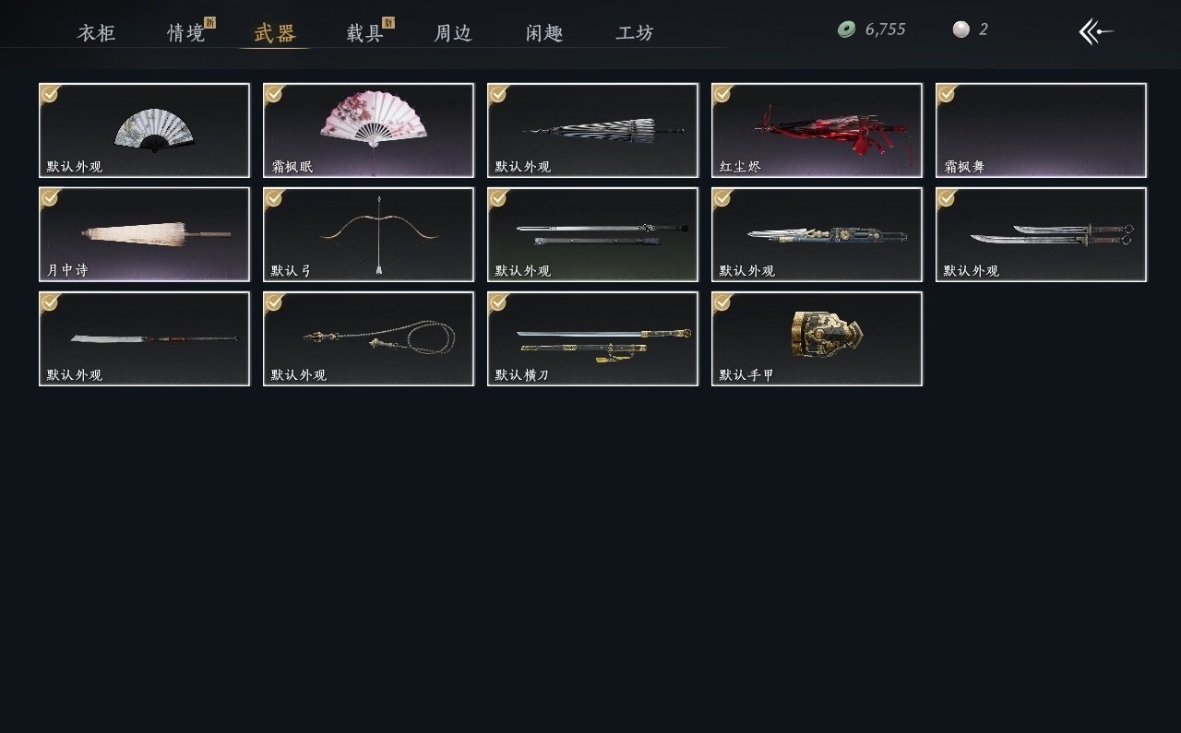
Task: Select the 默认手甲 gauntlet item
Action: [x=817, y=338]
